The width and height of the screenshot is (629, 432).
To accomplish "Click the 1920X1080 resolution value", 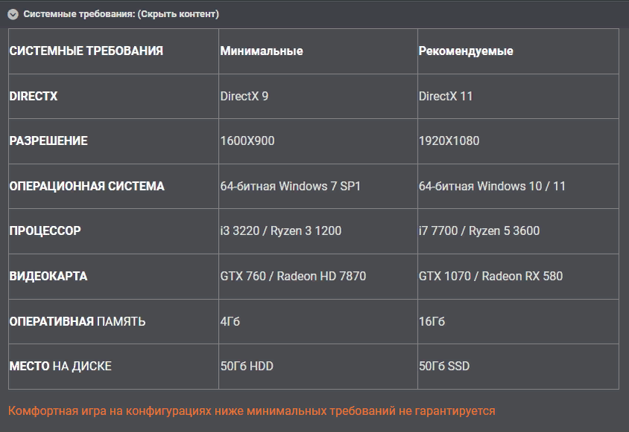I will 449,141.
